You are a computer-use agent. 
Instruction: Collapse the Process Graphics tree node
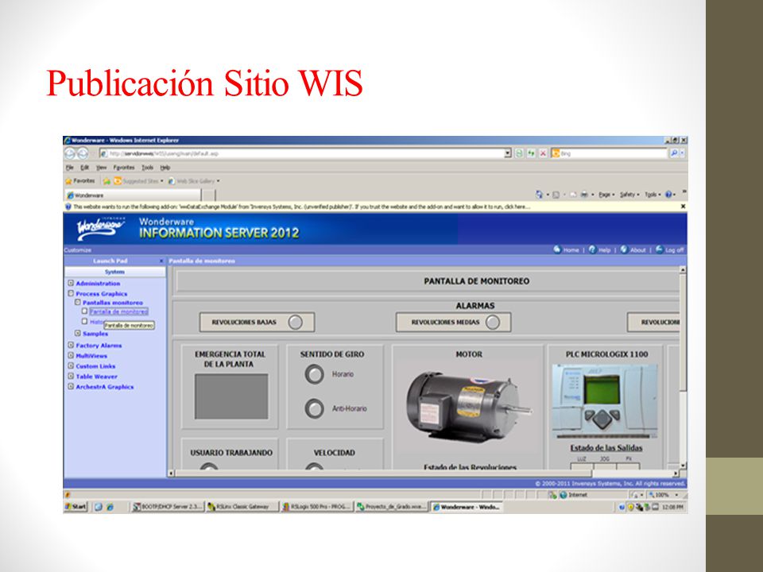(71, 293)
